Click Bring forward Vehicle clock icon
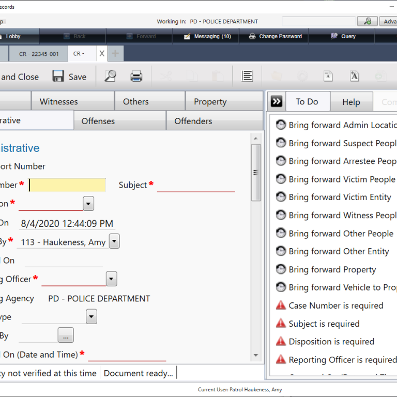Screen dimensions: 397x397 pos(281,287)
